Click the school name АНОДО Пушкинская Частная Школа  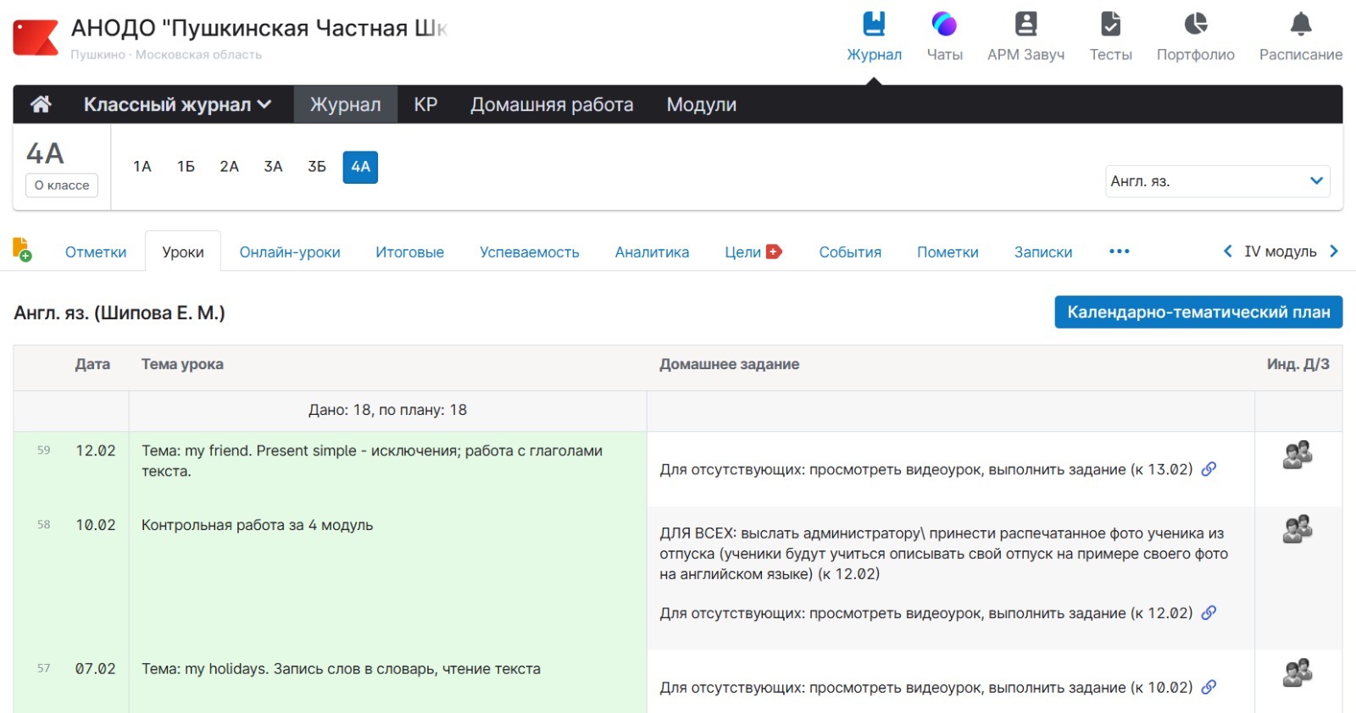point(258,28)
